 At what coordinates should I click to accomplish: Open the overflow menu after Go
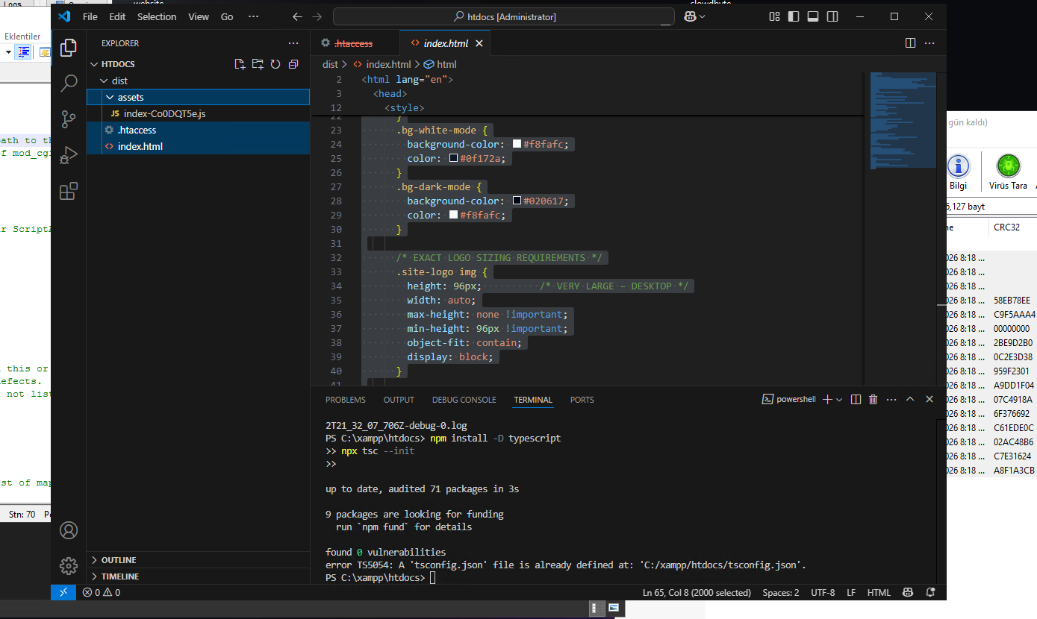pos(253,16)
